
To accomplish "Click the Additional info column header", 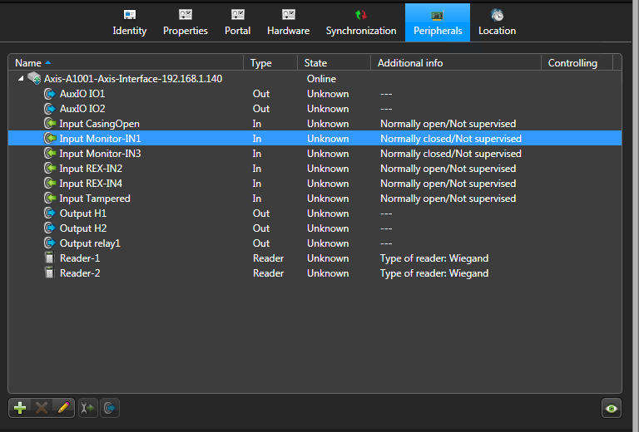I will 410,63.
